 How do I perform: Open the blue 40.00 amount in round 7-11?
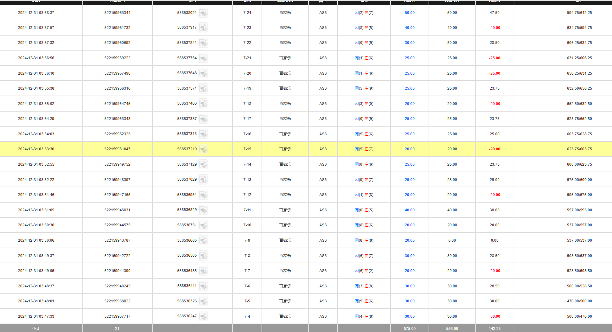(409, 210)
